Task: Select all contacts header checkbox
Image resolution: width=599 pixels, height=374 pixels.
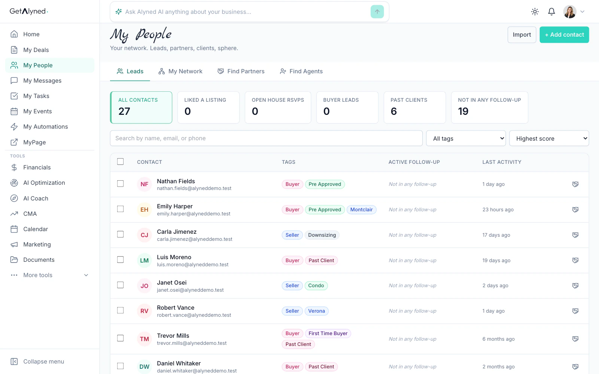Action: [120, 162]
